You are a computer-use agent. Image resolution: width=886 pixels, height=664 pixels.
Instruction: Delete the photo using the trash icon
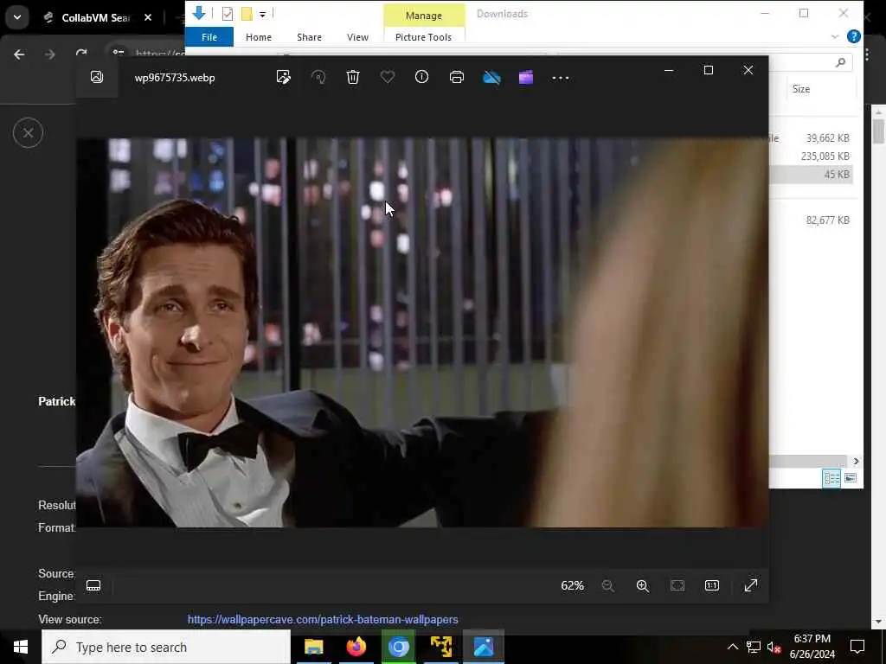point(353,77)
